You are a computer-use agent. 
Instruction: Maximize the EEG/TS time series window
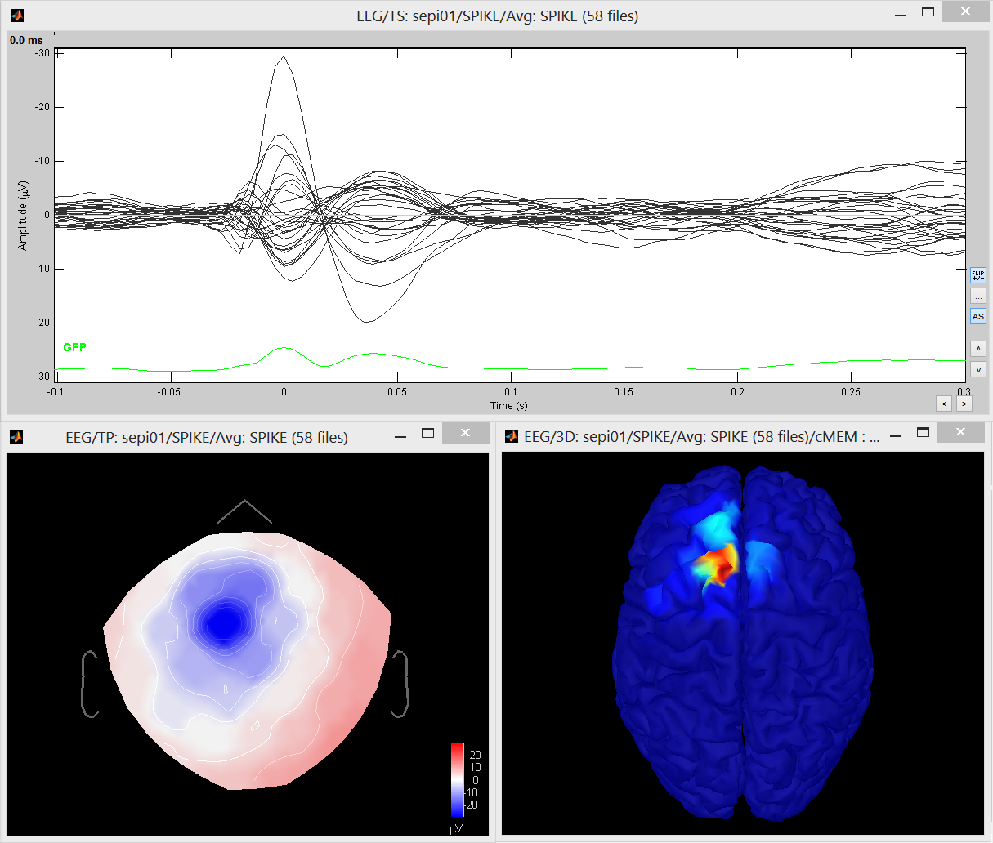click(928, 12)
